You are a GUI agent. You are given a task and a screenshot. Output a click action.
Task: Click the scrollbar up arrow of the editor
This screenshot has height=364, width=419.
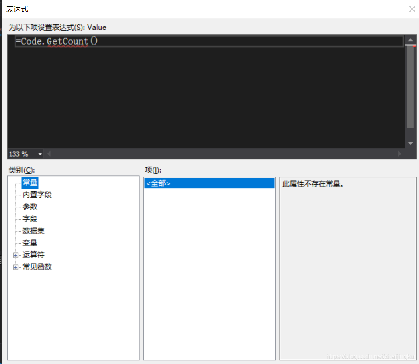point(411,39)
